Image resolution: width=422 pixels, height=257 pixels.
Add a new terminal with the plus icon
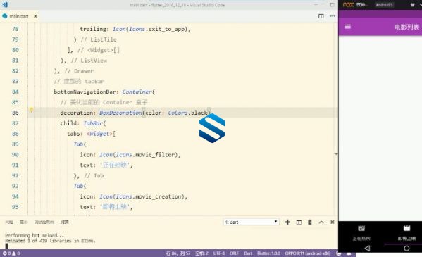tap(287, 222)
